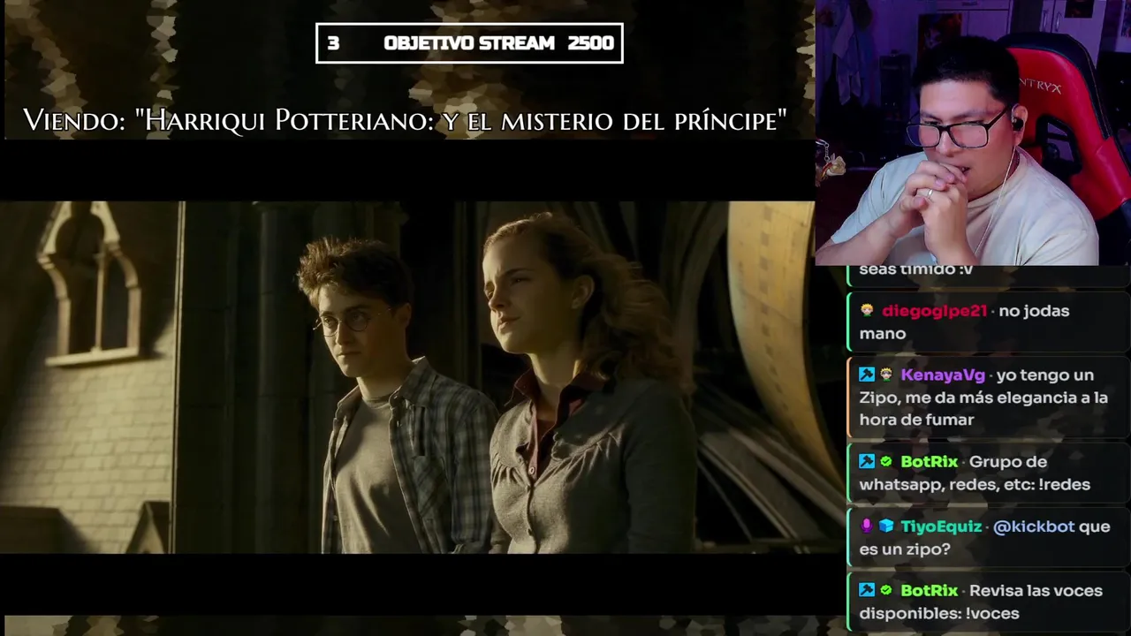Click the goal target number 2500
1131x636 pixels.
[x=591, y=43]
